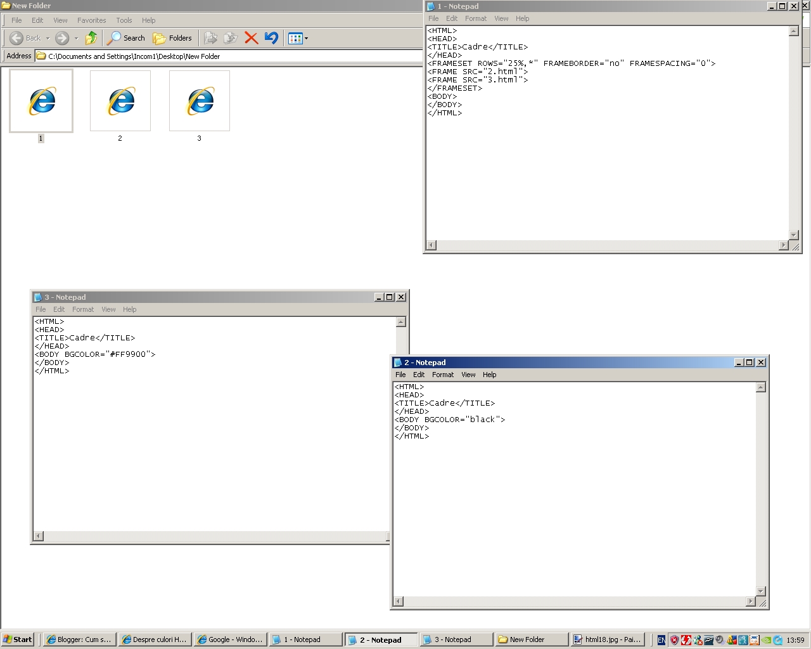
Task: Click scroll-down arrow in 2 - Notepad
Action: pos(761,591)
